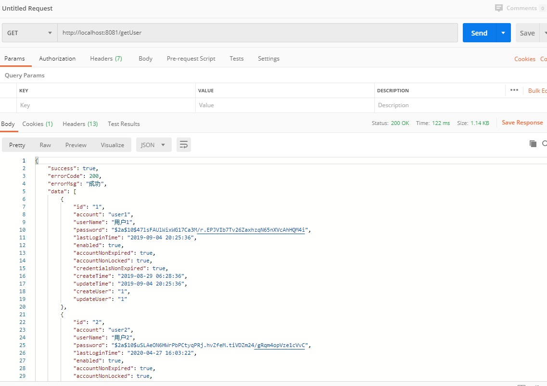Switch to the Authorization tab
Screen dimensions: 547x386
(57, 59)
